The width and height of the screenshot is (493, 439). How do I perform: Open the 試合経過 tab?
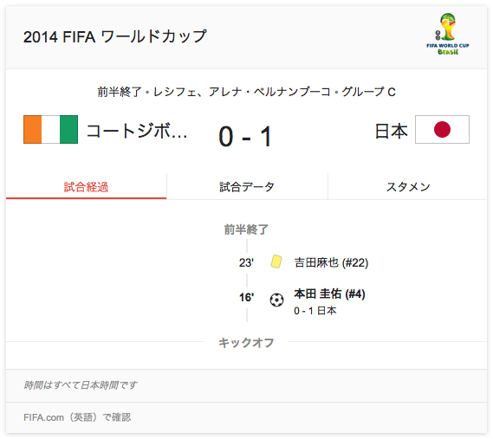pos(86,187)
